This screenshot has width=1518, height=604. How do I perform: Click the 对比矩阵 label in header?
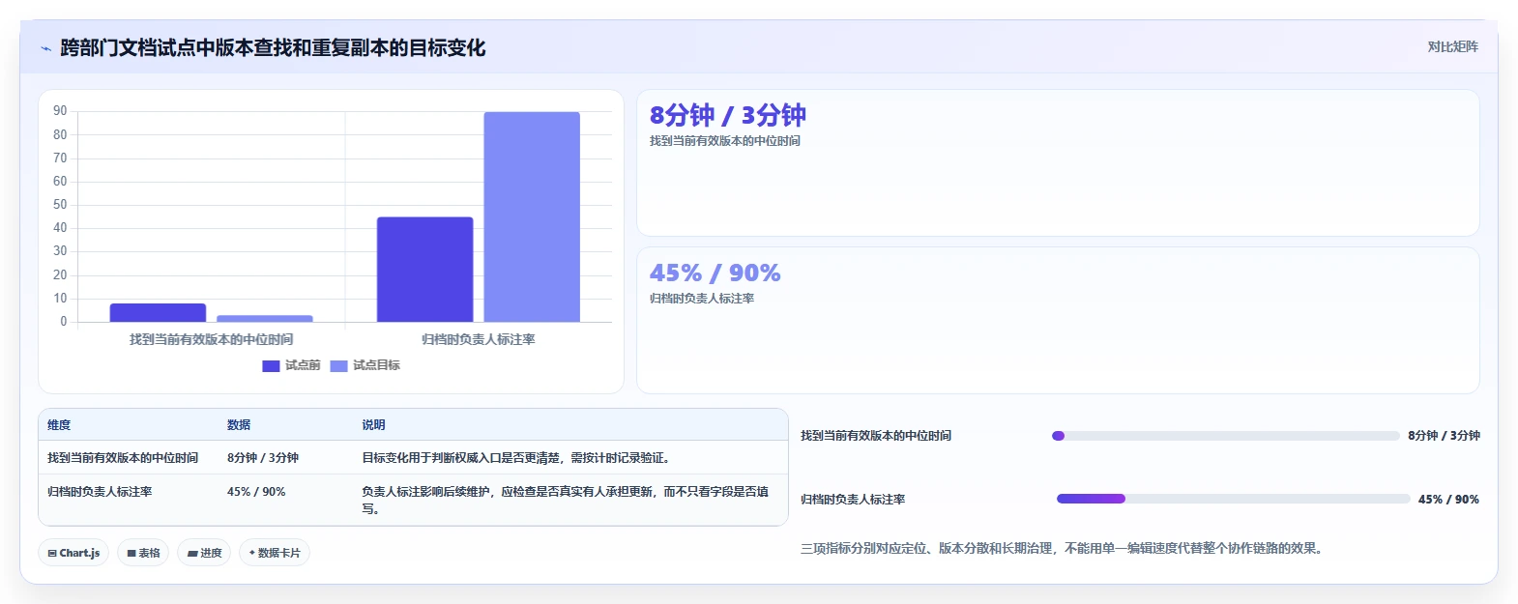[x=1452, y=46]
